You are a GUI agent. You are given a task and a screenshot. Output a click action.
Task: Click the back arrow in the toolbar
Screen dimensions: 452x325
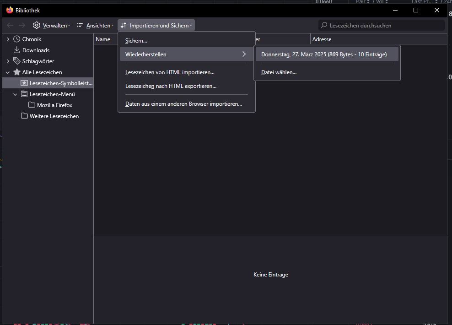click(x=10, y=25)
